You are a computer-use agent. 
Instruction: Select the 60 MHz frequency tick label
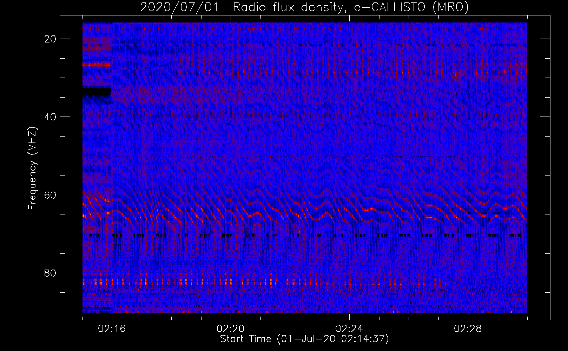coord(50,195)
